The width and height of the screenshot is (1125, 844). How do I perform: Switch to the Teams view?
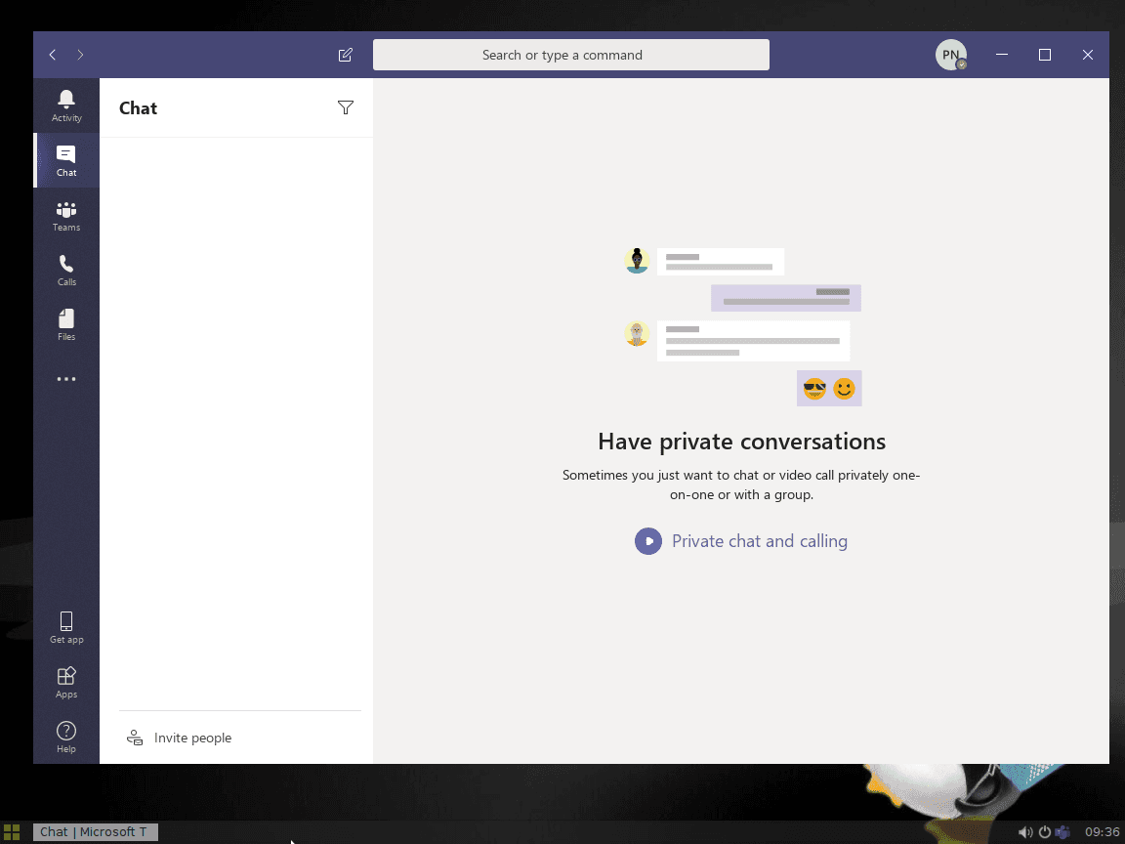(65, 215)
